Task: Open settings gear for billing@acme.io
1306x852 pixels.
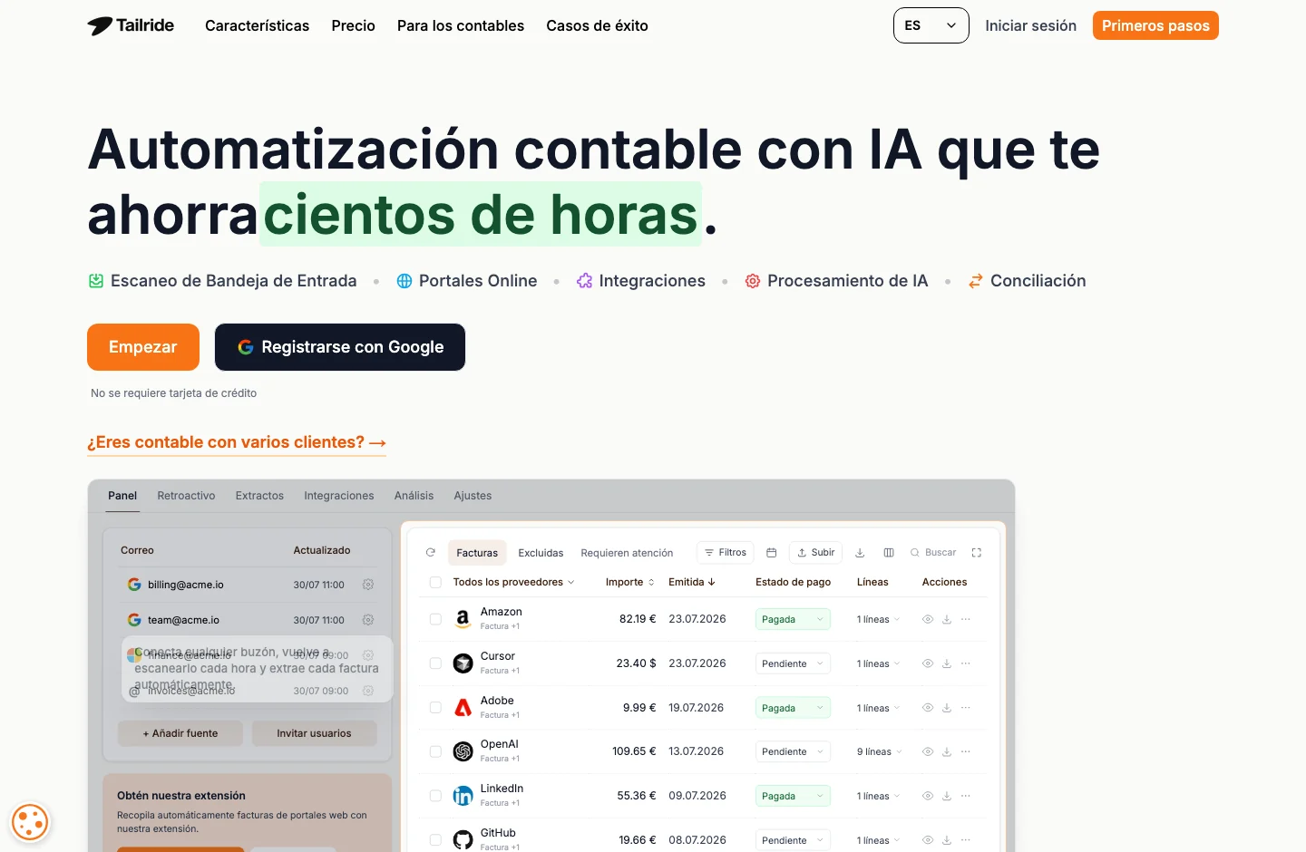Action: coord(368,585)
